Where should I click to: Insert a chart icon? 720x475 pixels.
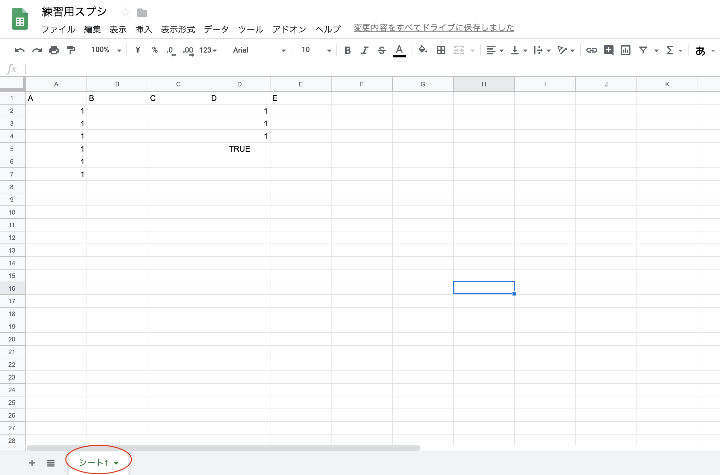coord(625,50)
